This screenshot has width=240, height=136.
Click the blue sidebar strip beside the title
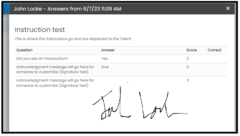[x=6, y=9]
